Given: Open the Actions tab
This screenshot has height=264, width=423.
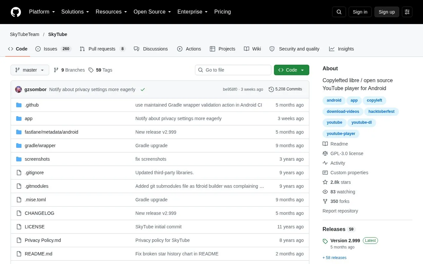Looking at the screenshot, I should 189,49.
